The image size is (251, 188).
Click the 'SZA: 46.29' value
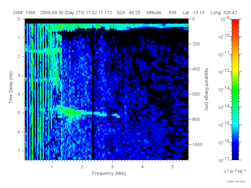[x=129, y=13]
